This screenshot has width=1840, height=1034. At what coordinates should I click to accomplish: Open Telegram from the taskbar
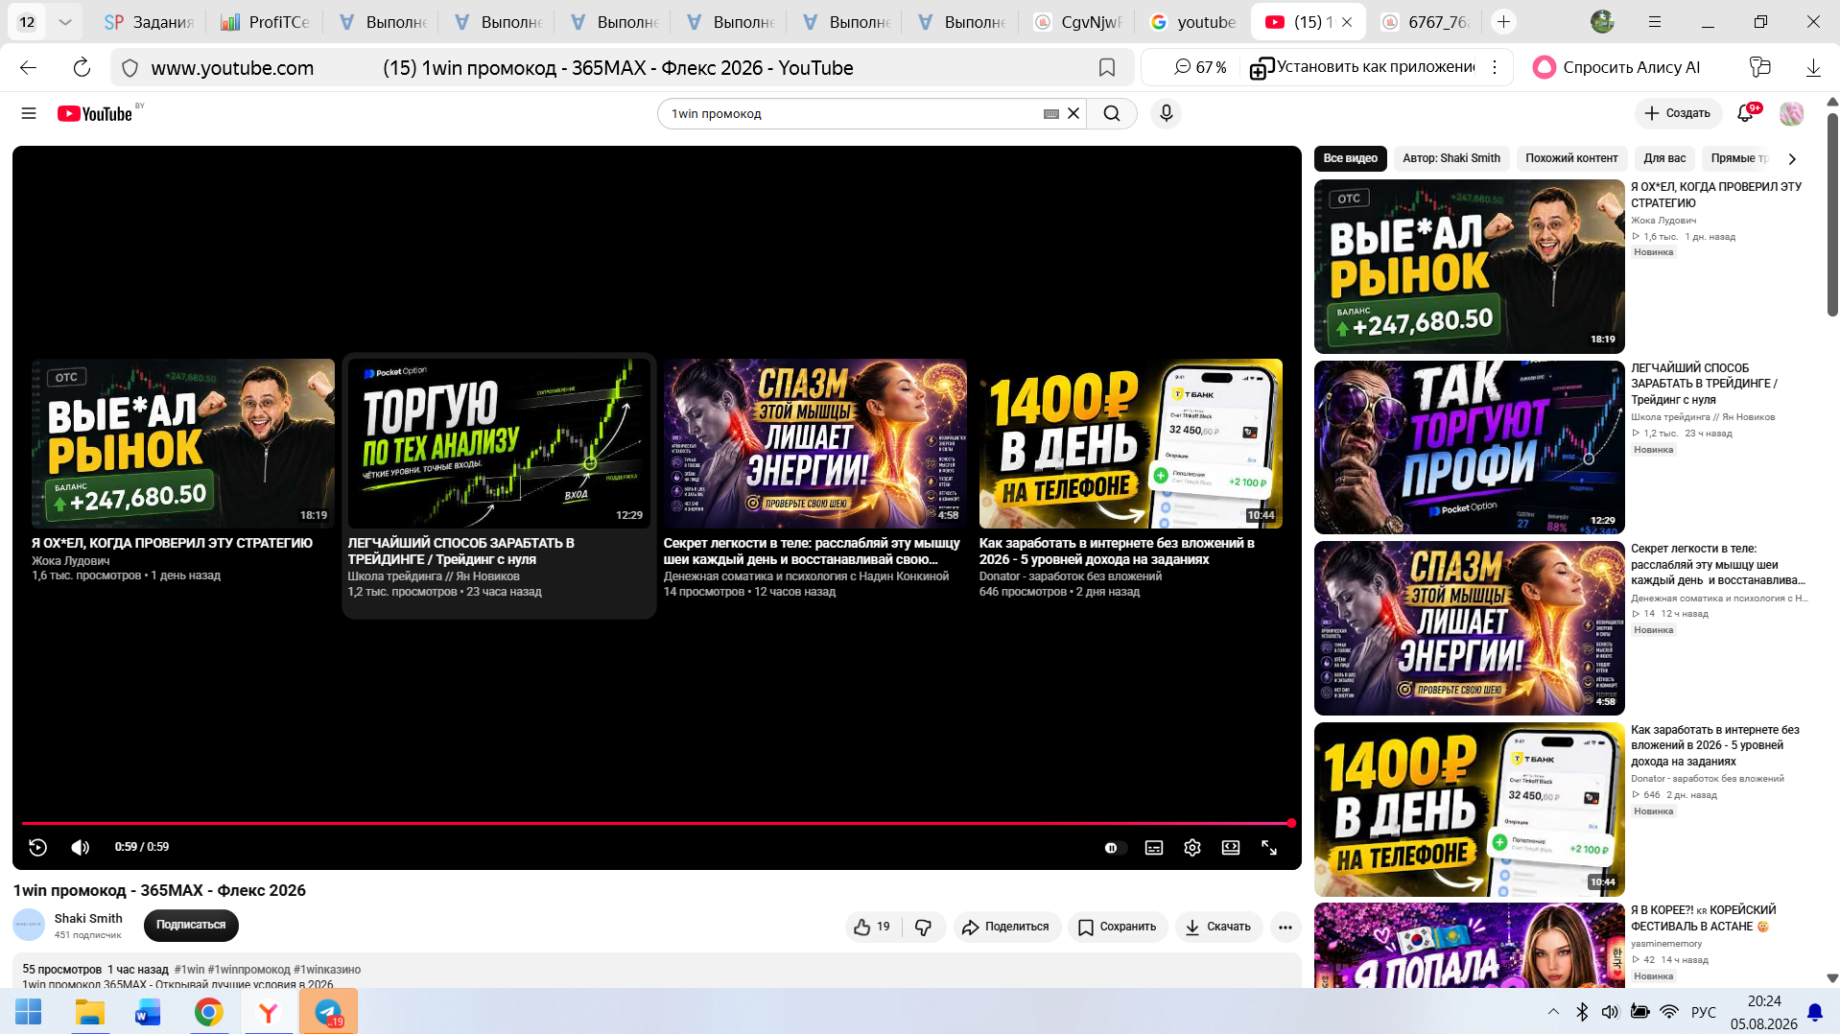pyautogui.click(x=328, y=1012)
